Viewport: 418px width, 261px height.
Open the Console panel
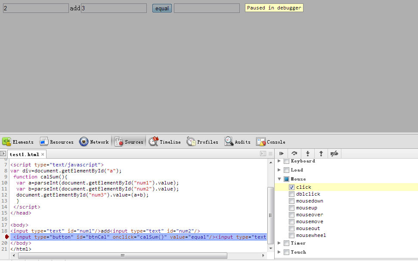coord(271,142)
